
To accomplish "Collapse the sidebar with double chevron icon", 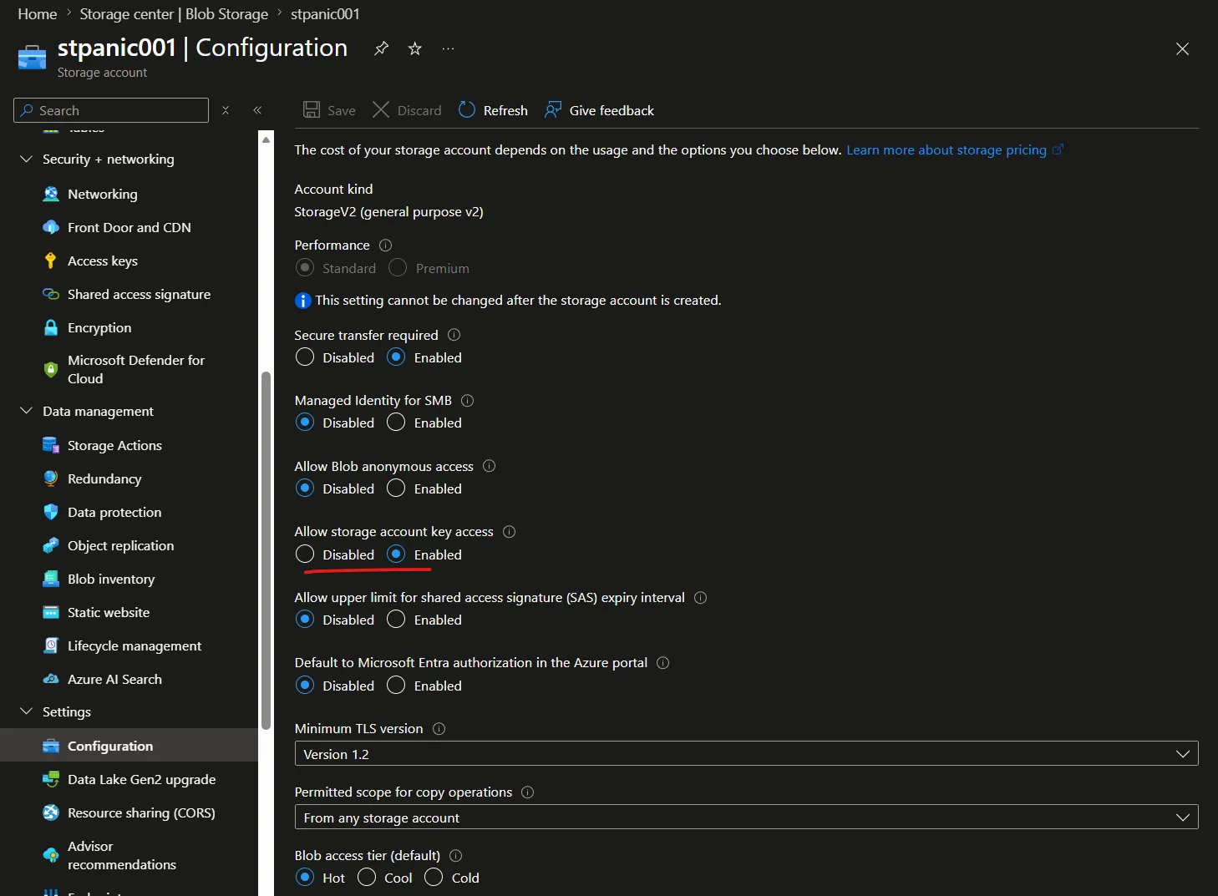I will (x=257, y=110).
